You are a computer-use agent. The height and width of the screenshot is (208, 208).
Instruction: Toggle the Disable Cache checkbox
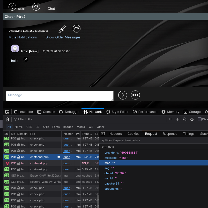pyautogui.click(x=200, y=119)
